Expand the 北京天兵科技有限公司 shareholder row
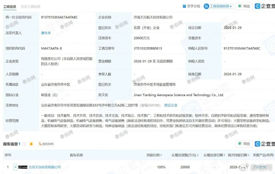275x174 pixels. (x=15, y=167)
